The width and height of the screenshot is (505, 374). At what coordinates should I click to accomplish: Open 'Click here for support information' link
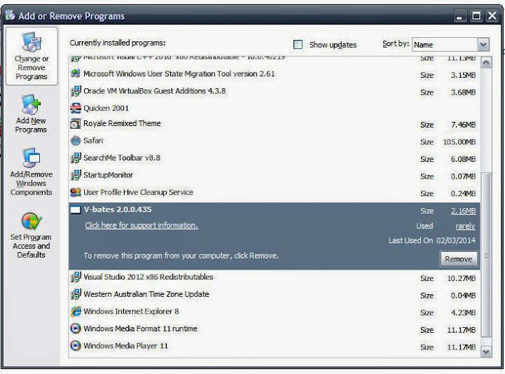click(141, 226)
